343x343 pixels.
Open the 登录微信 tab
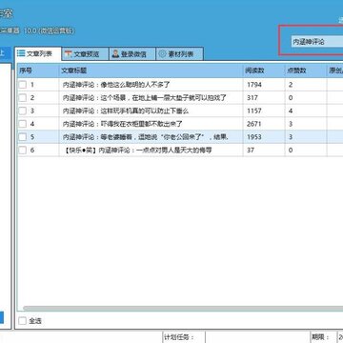coord(131,54)
